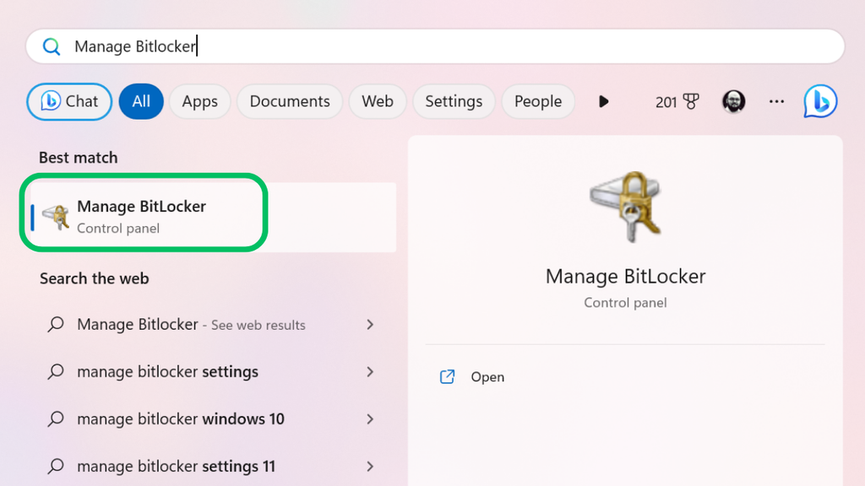Switch to the Apps filter tab
This screenshot has height=486, width=865.
[199, 101]
